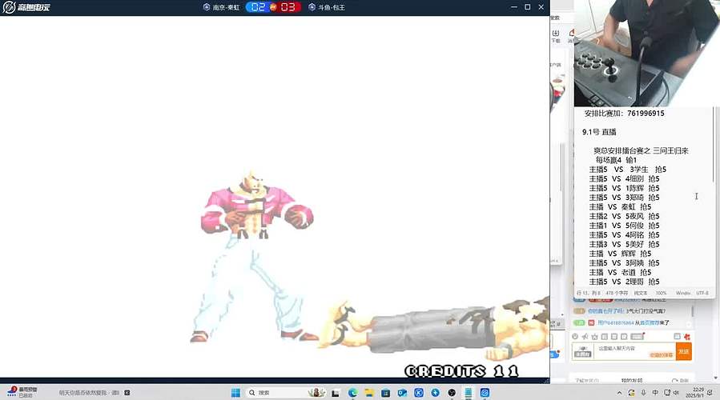
Task: Open the notification center icon
Action: click(x=711, y=393)
